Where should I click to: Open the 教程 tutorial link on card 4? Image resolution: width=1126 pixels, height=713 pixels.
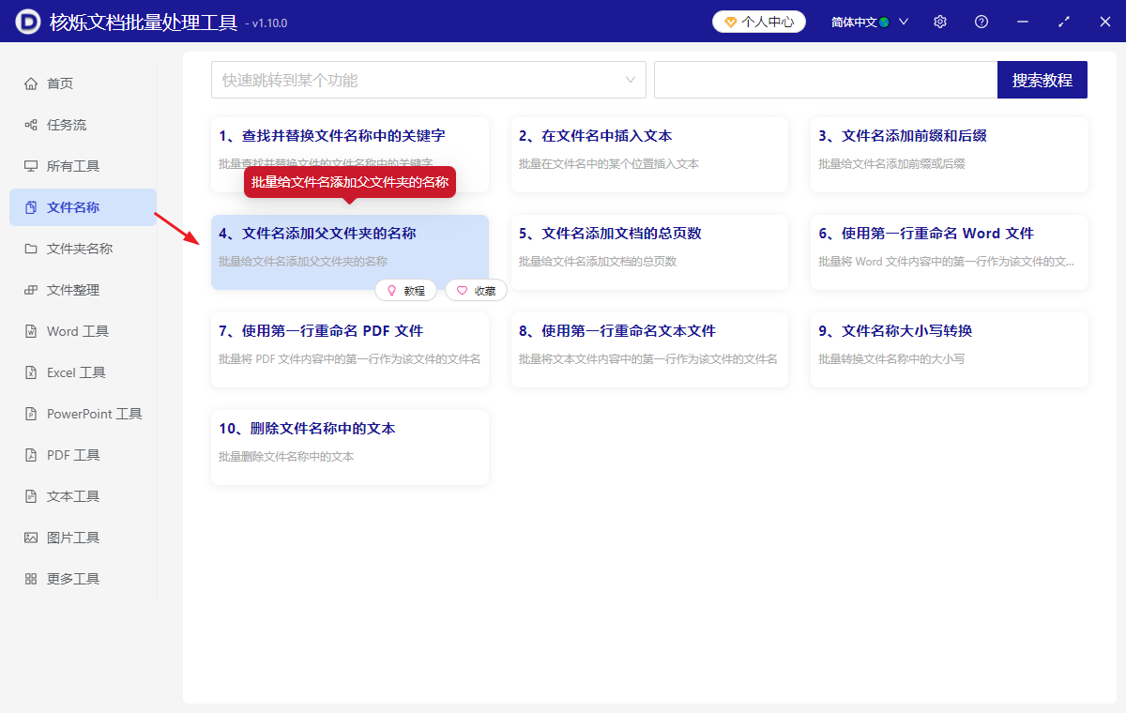coord(406,290)
